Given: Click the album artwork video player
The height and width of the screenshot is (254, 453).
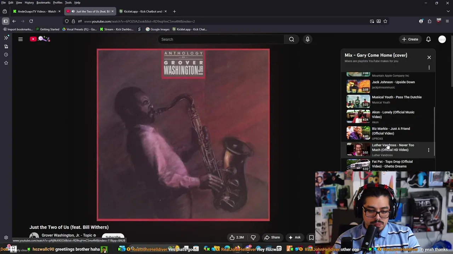Looking at the screenshot, I should point(183,135).
